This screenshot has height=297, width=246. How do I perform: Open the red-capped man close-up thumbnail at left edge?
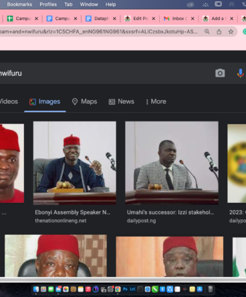(12, 164)
